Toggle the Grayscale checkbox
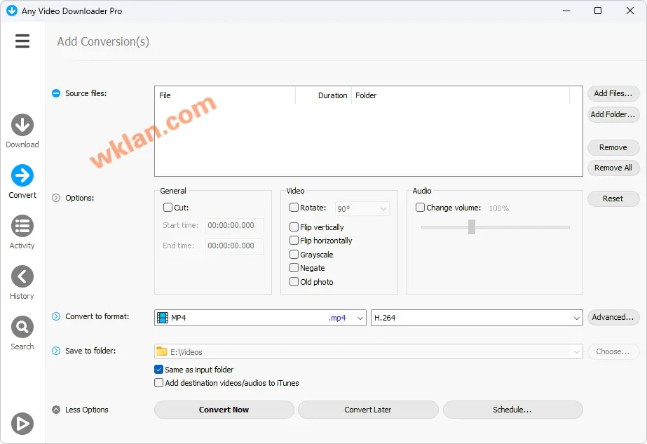Viewport: 647px width, 444px height. [294, 255]
